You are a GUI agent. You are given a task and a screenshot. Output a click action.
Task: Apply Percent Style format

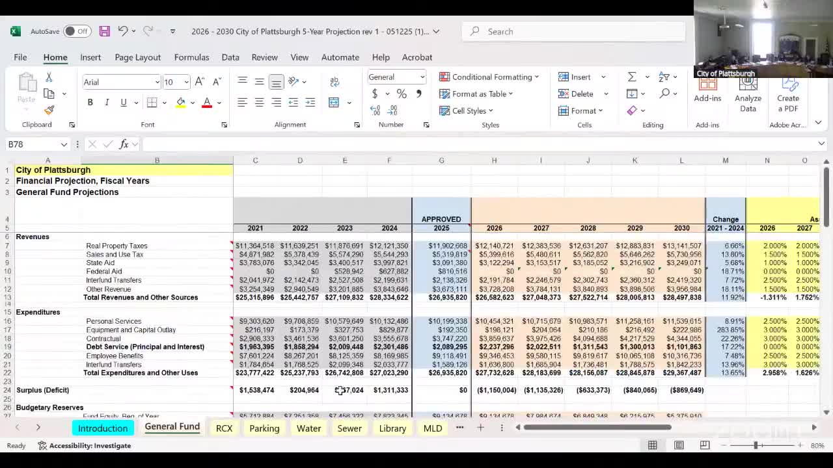pyautogui.click(x=402, y=94)
